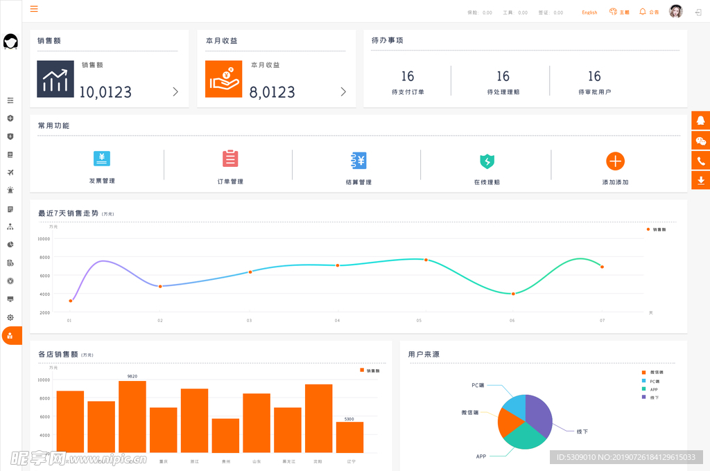Click the phone icon on the right floating bar
Viewport: 710px width, 471px height.
pyautogui.click(x=700, y=161)
